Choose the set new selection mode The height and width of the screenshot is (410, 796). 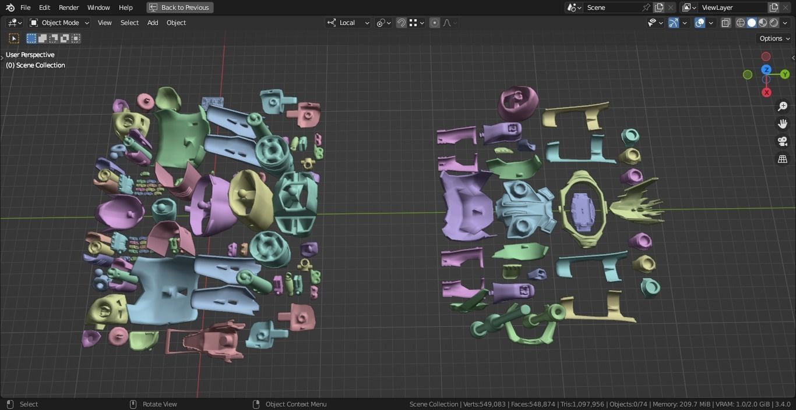(x=31, y=38)
